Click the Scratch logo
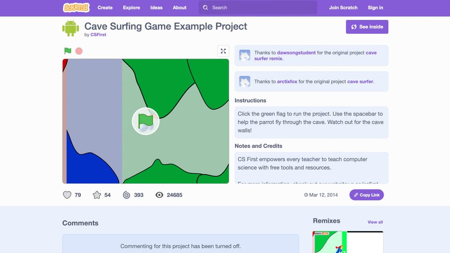The width and height of the screenshot is (450, 253). pos(76,7)
